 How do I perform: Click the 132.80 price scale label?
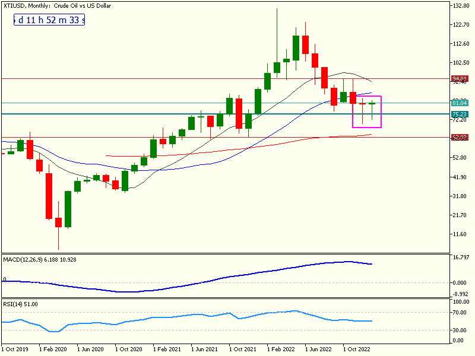(461, 6)
